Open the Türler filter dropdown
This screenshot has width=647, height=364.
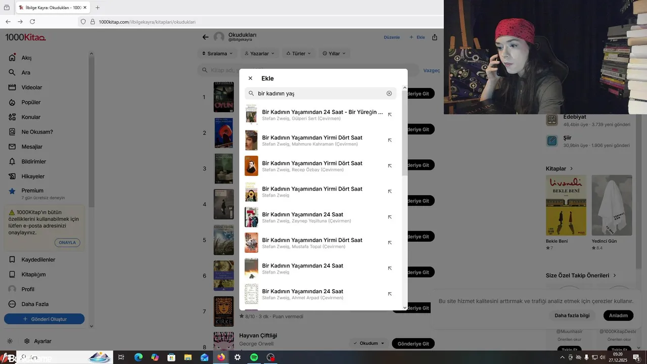click(x=299, y=54)
